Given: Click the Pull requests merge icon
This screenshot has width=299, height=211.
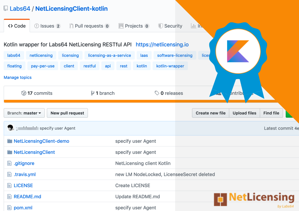Looking at the screenshot, I should coord(71,26).
